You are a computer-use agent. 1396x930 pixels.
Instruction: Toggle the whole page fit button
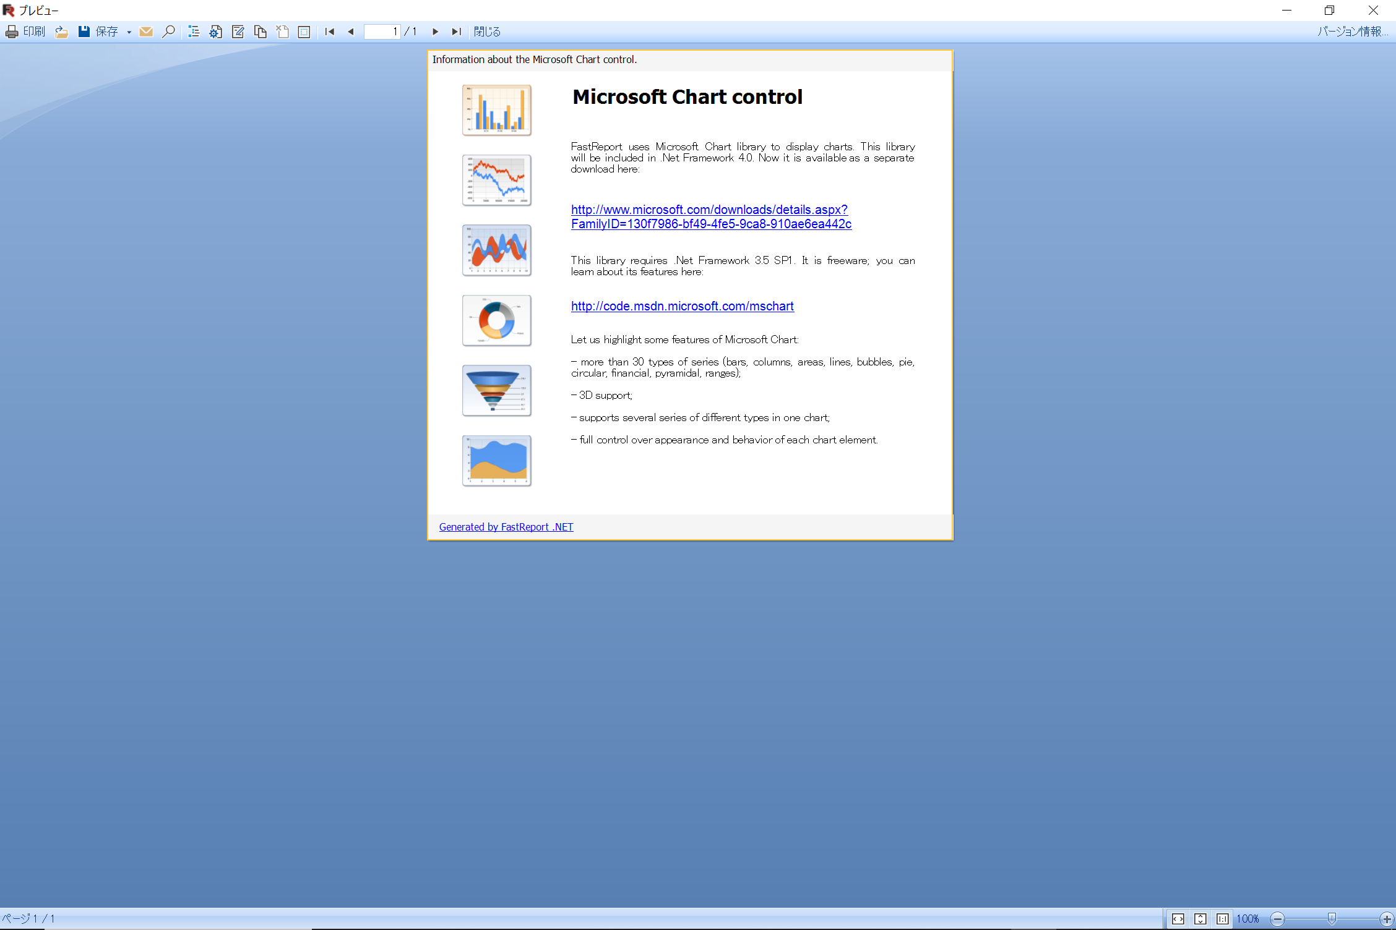point(1200,919)
